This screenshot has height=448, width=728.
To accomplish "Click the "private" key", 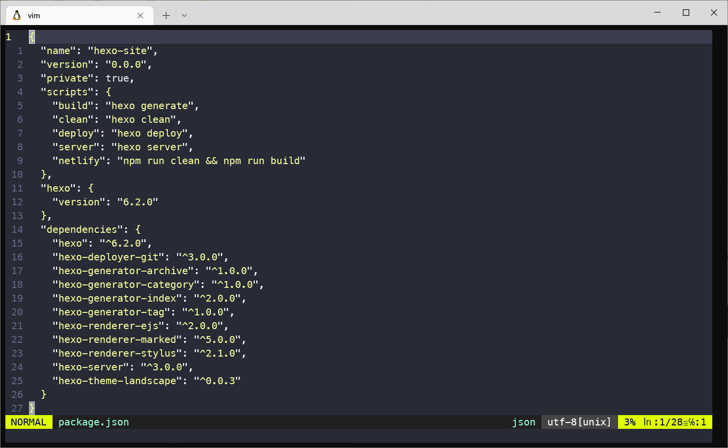I will pos(67,78).
